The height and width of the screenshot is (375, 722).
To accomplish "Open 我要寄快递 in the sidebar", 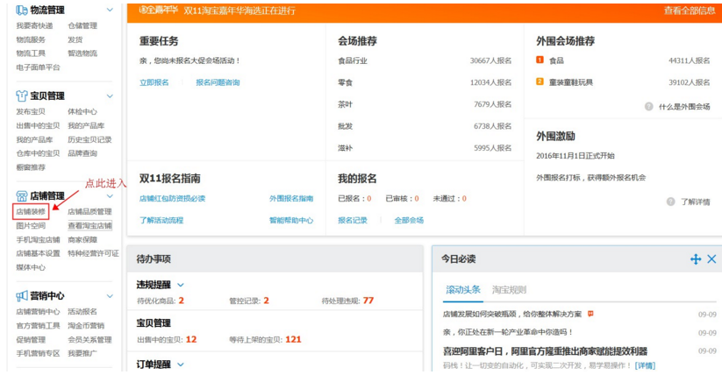I will click(x=34, y=25).
